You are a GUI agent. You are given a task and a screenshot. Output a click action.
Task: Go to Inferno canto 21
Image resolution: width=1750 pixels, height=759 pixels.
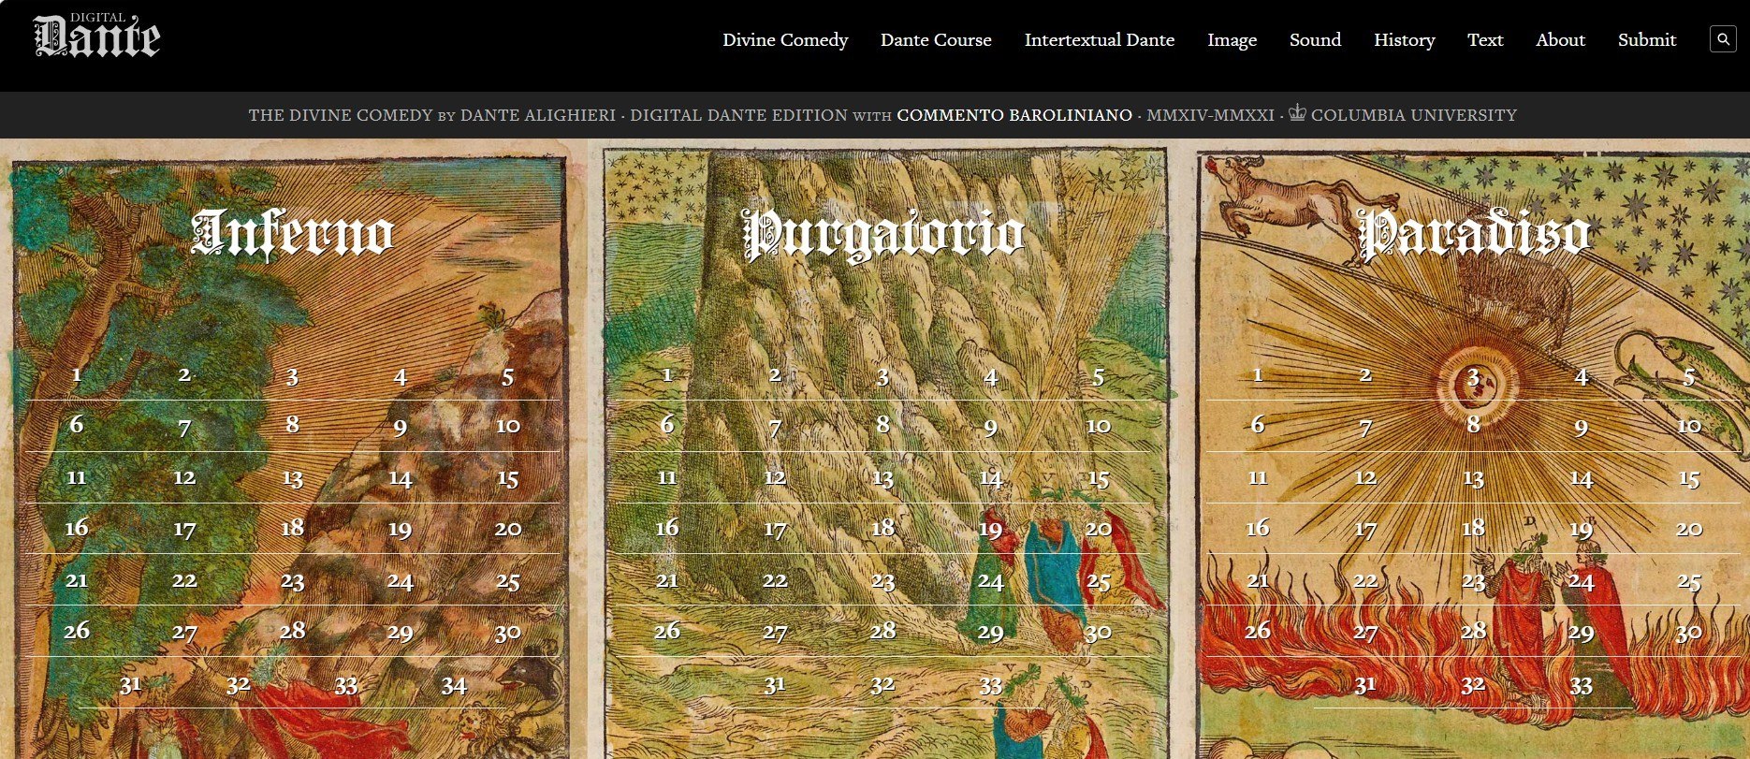77,580
